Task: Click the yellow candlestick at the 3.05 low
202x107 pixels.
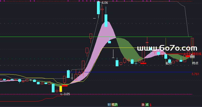Action: click(x=61, y=89)
